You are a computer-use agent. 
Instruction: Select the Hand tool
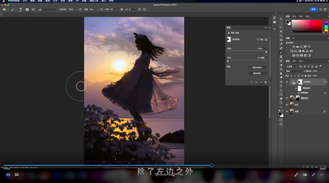(x=281, y=99)
